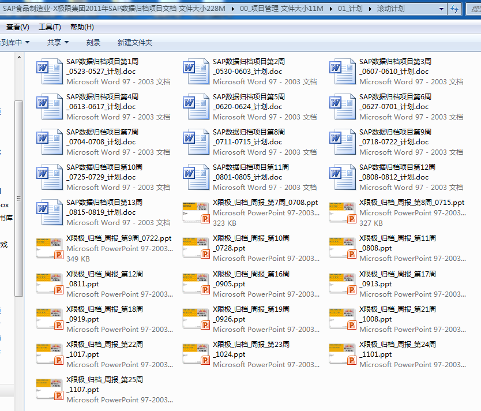Click Word icon of 第9周_0718-0722 计划.doc
Image resolution: width=481 pixels, height=411 pixels.
click(343, 142)
